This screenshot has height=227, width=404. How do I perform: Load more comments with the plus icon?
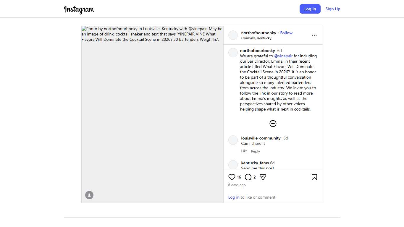click(273, 124)
